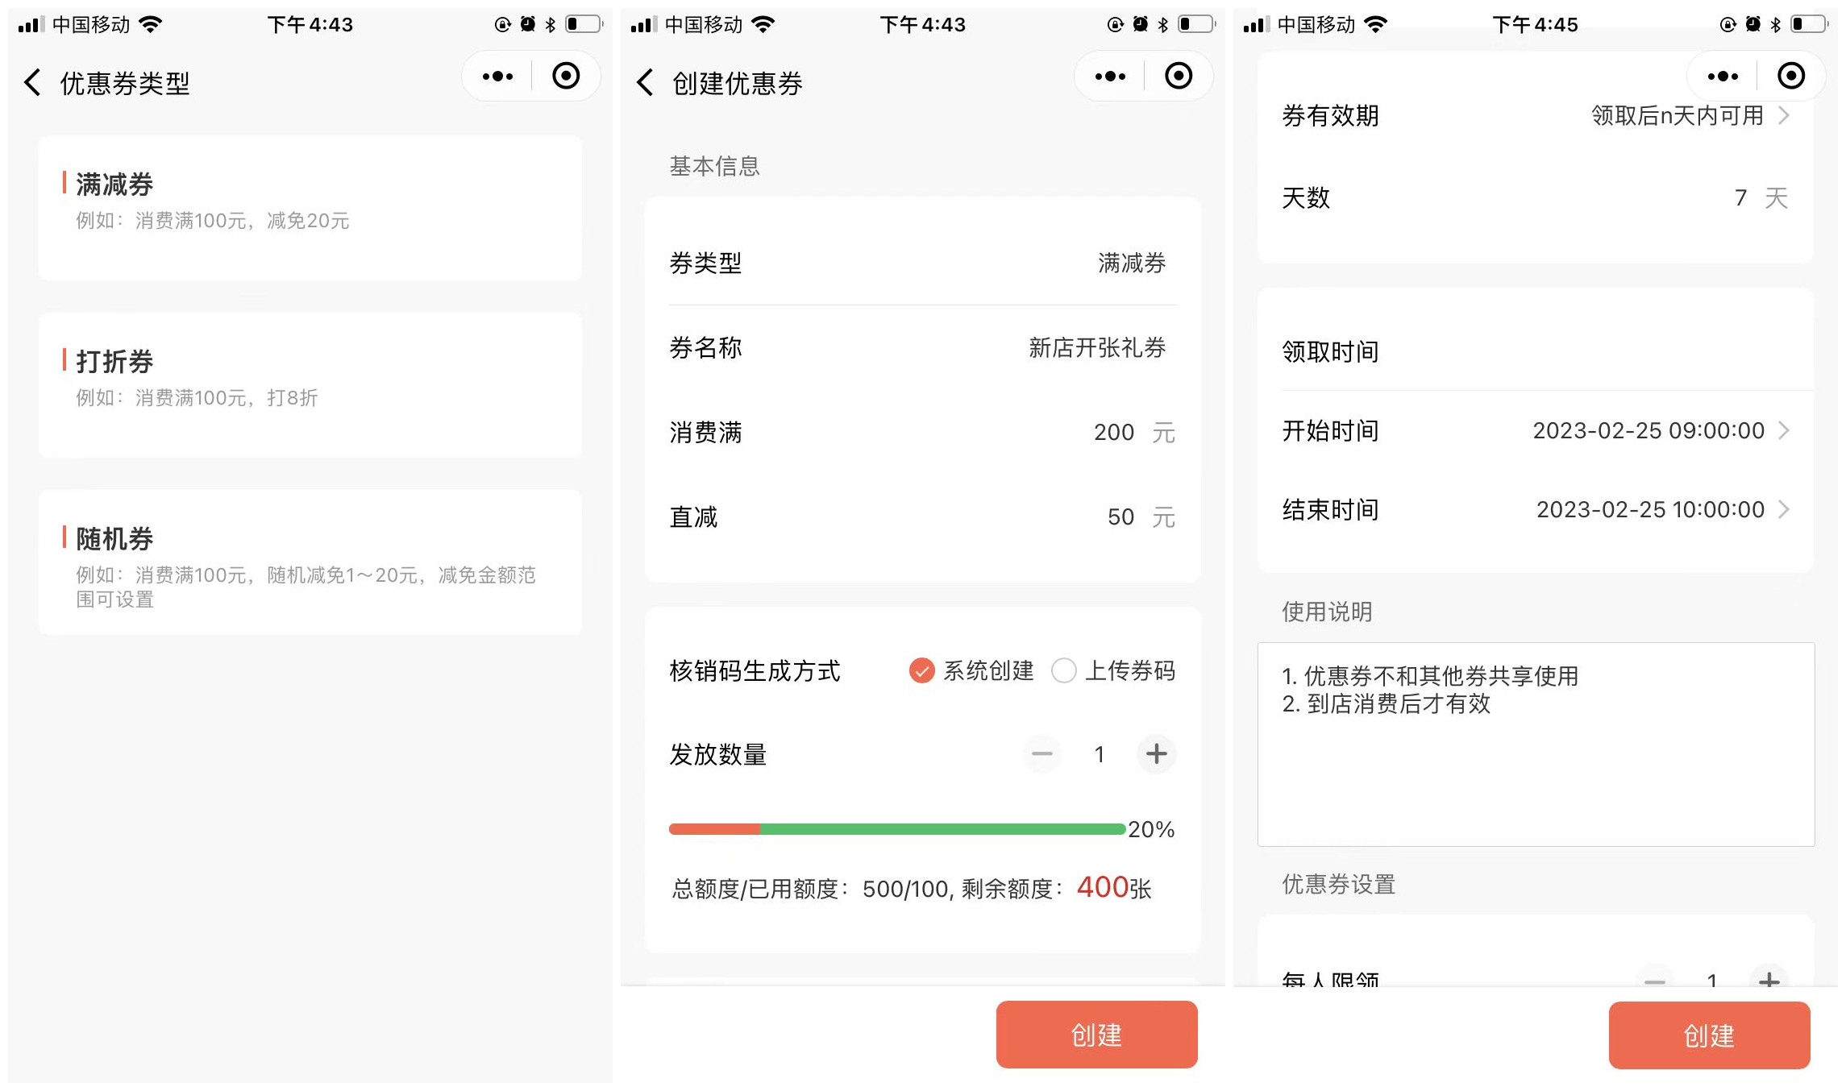Increase 发放数量 with plus icon
This screenshot has height=1091, width=1846.
(x=1156, y=754)
